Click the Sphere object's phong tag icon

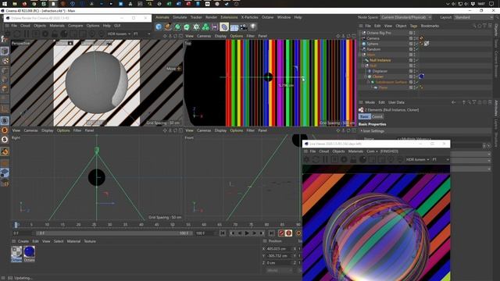point(422,44)
